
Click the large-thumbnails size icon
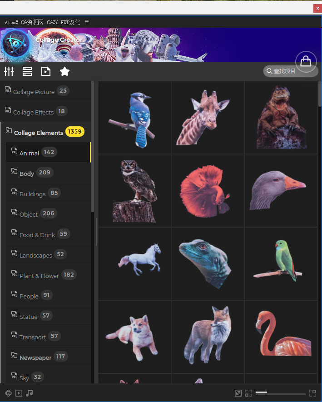click(x=312, y=393)
